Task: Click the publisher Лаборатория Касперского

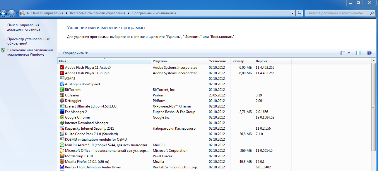Action: point(174,128)
